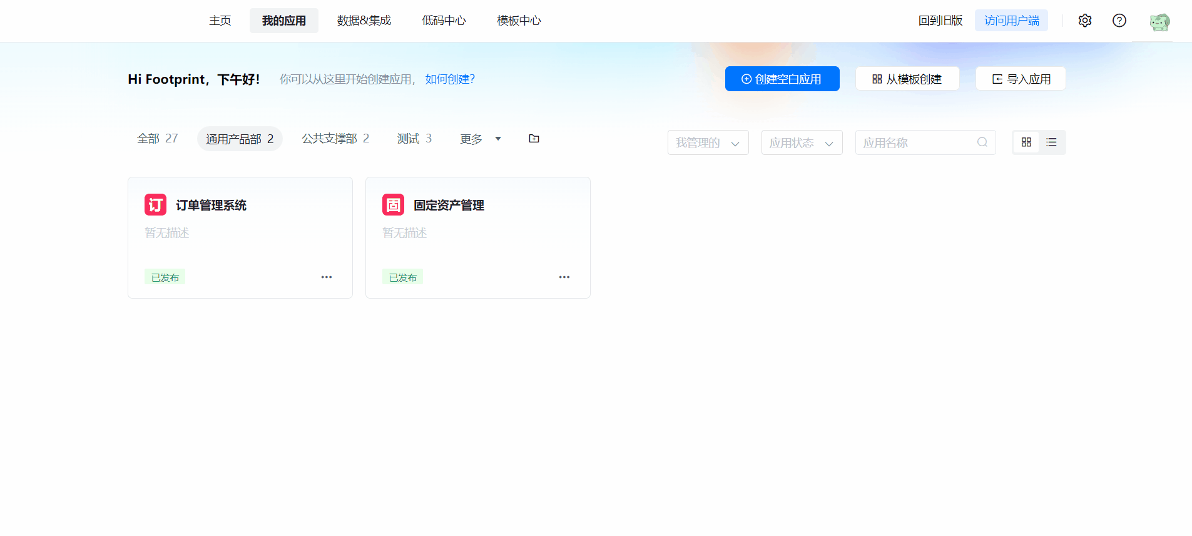Open the 低码中心 nav tab
Screen dimensions: 1192x536
[444, 21]
